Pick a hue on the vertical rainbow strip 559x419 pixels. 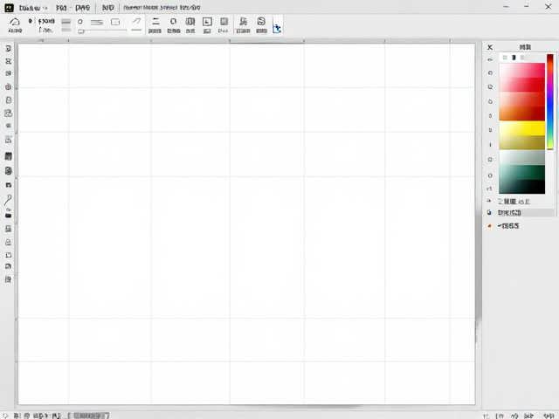[550, 102]
